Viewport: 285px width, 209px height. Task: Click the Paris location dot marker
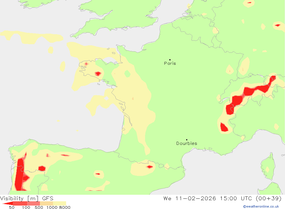(170, 60)
